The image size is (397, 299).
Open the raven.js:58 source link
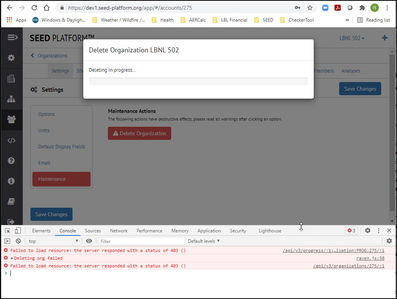click(370, 258)
